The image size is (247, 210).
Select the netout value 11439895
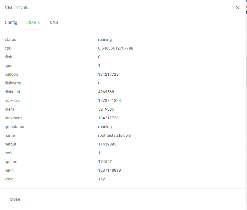tap(107, 144)
